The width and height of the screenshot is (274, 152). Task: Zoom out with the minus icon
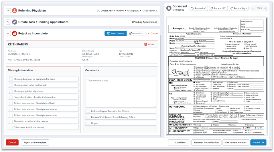coord(254,8)
